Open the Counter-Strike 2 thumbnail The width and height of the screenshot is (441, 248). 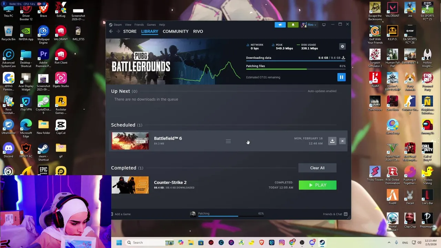click(x=130, y=185)
